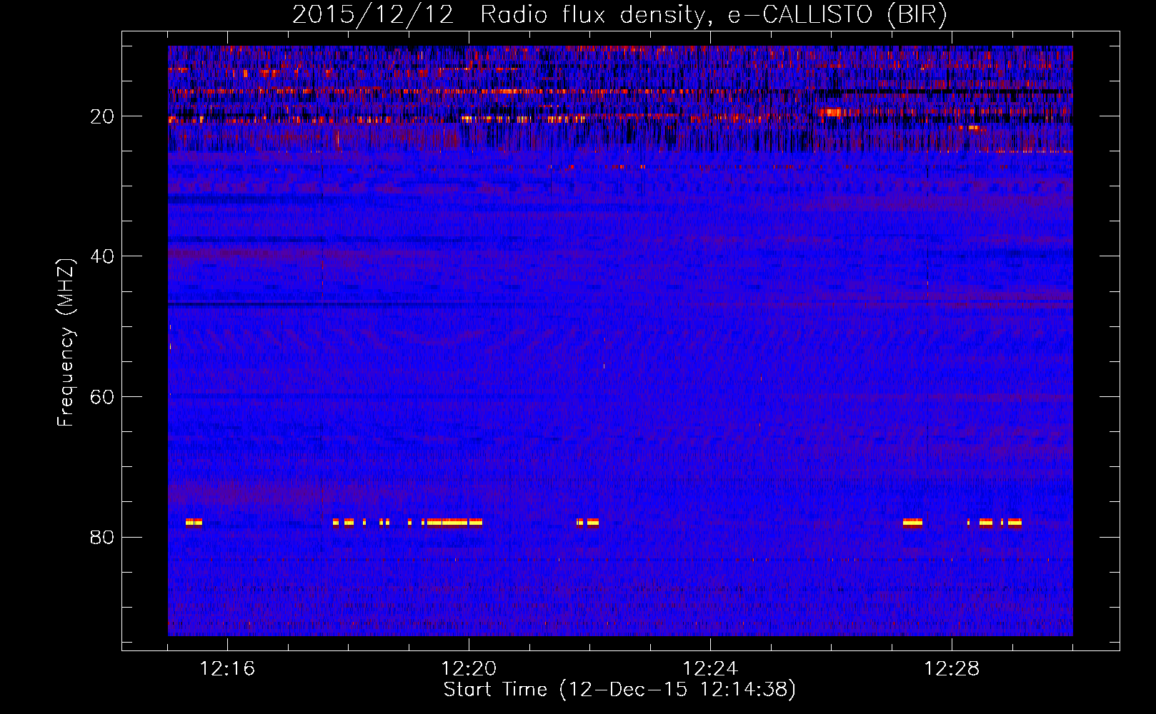The height and width of the screenshot is (714, 1156).
Task: Click the Start Time axis caption
Action: pyautogui.click(x=619, y=690)
